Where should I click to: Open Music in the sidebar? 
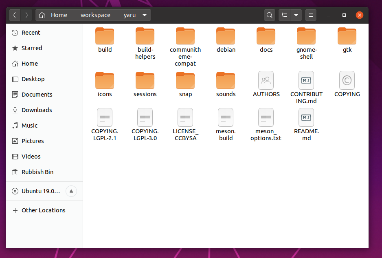[x=44, y=126]
